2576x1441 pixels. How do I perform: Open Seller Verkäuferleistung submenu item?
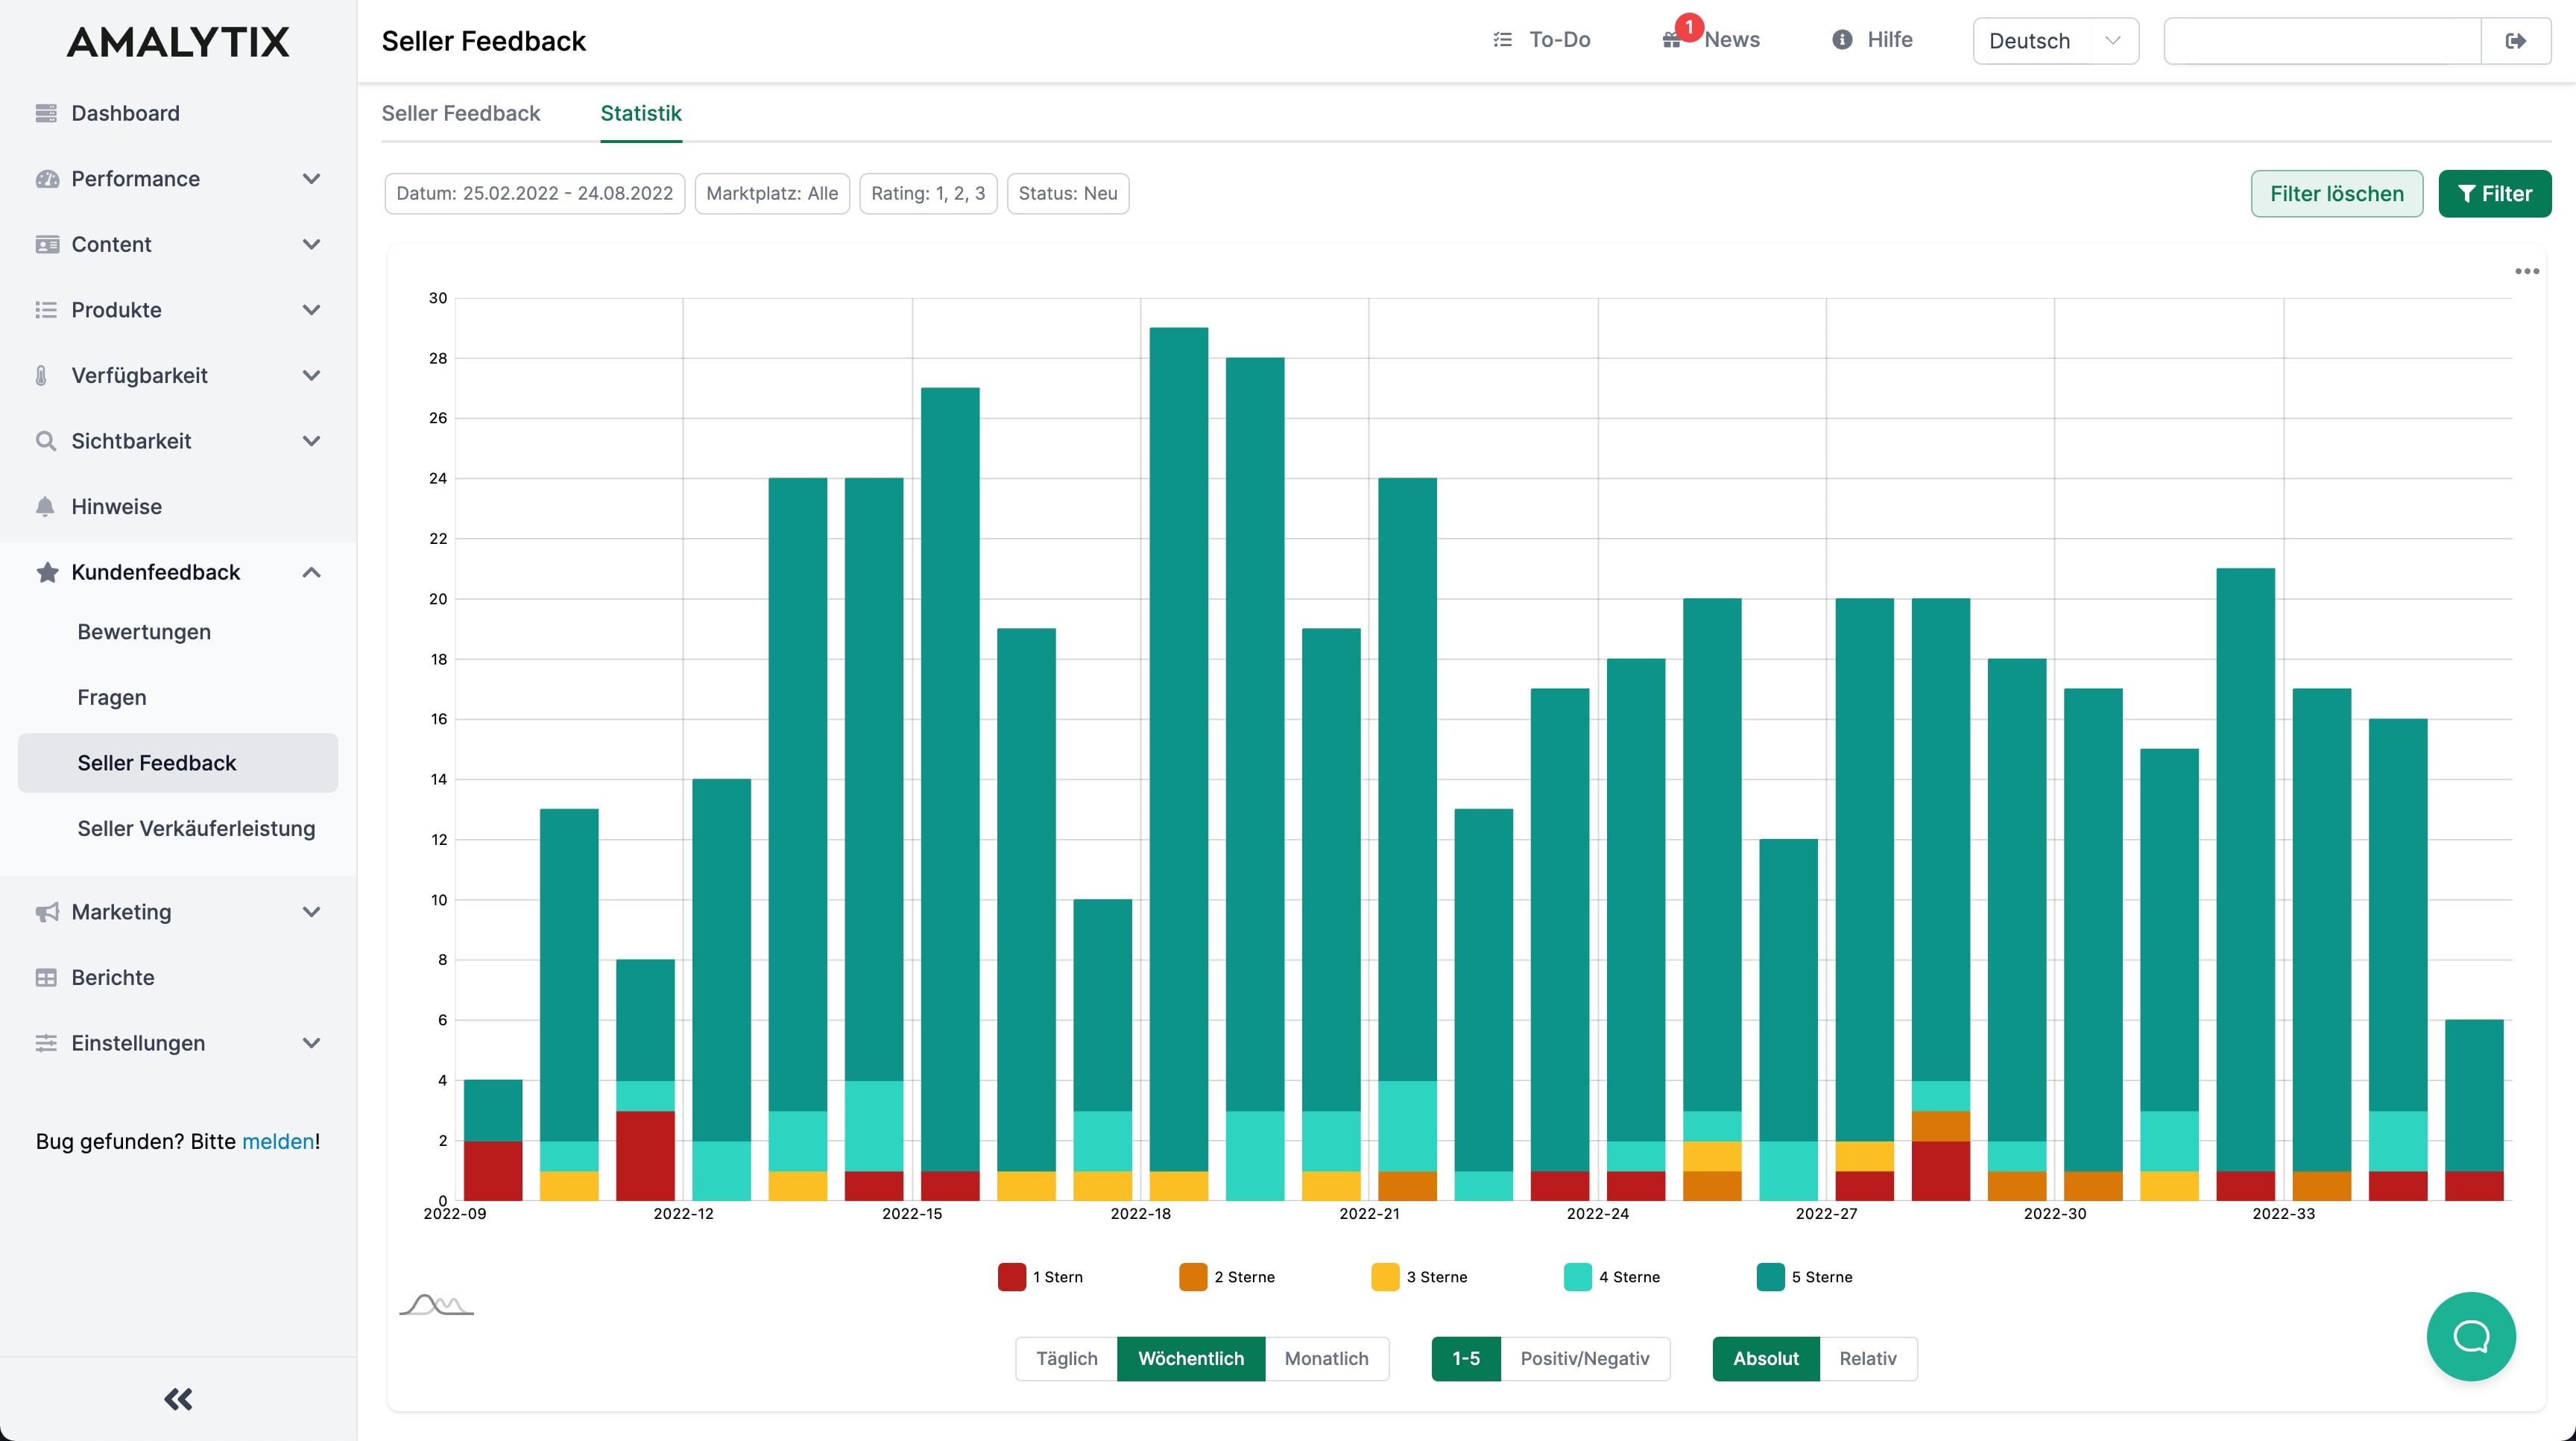(x=196, y=829)
